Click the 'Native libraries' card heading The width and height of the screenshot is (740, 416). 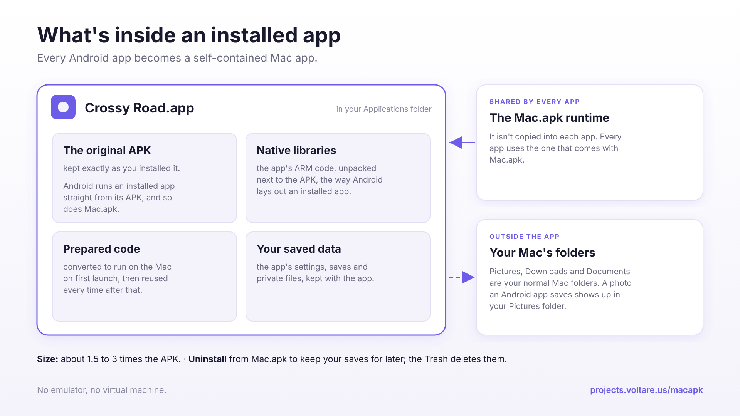point(296,150)
